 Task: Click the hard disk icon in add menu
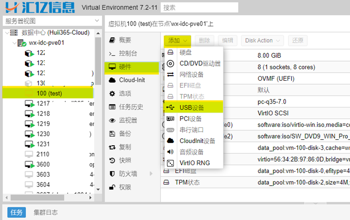(x=170, y=52)
